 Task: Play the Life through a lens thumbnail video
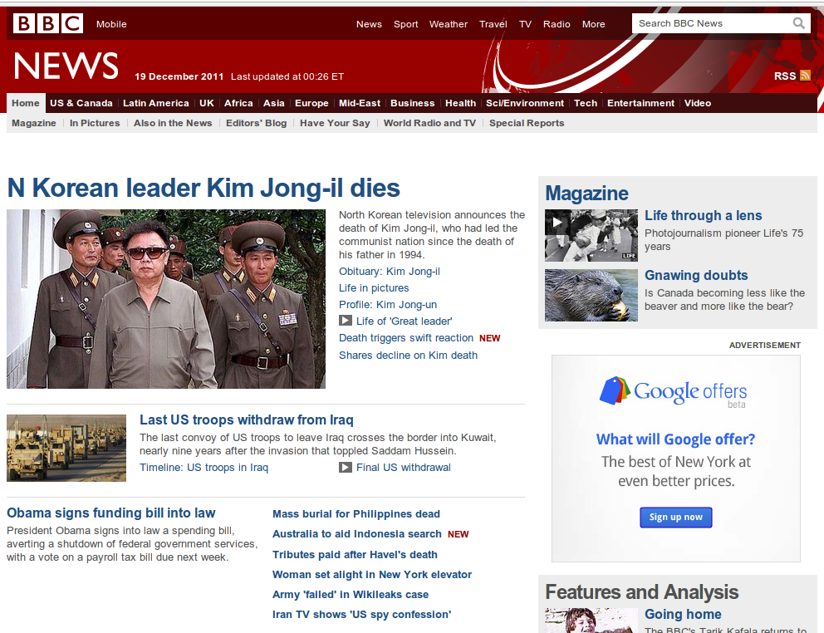(591, 235)
